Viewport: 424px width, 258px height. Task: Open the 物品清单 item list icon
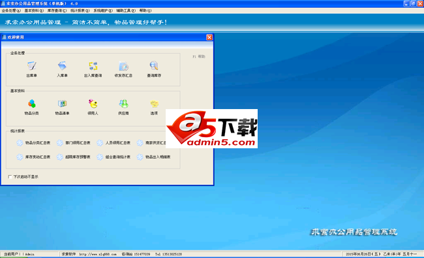click(62, 103)
